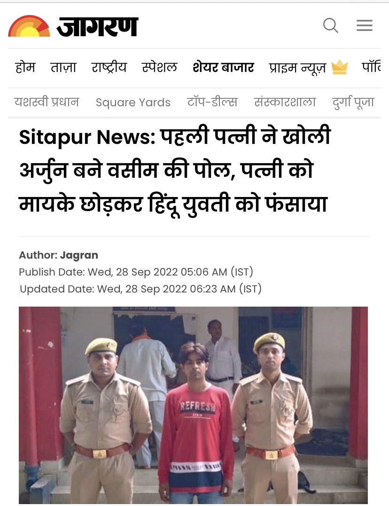Visit the संस्कारशाला link
The width and height of the screenshot is (389, 506).
[x=285, y=102]
